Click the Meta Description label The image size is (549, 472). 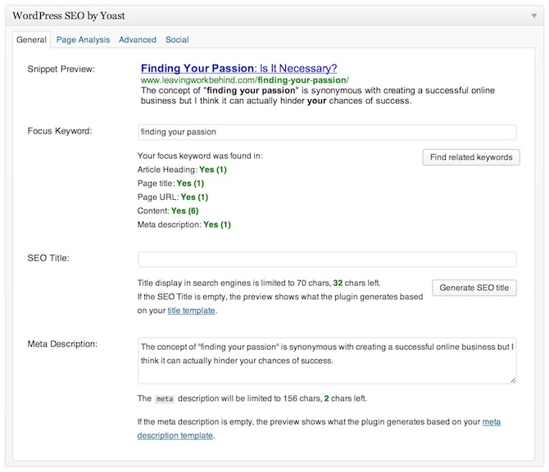62,343
